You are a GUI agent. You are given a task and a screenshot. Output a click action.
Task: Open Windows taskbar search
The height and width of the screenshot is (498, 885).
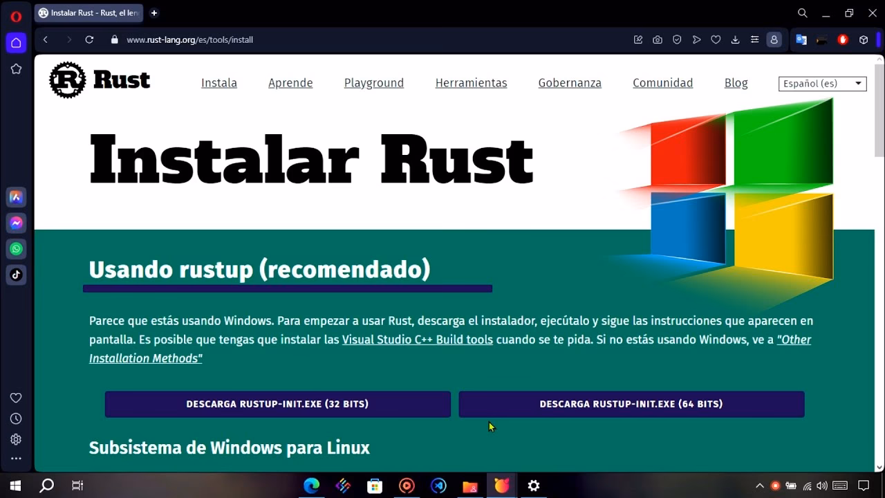pos(46,486)
